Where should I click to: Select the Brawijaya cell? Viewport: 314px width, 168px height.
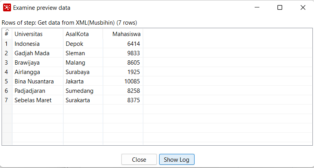pos(37,62)
